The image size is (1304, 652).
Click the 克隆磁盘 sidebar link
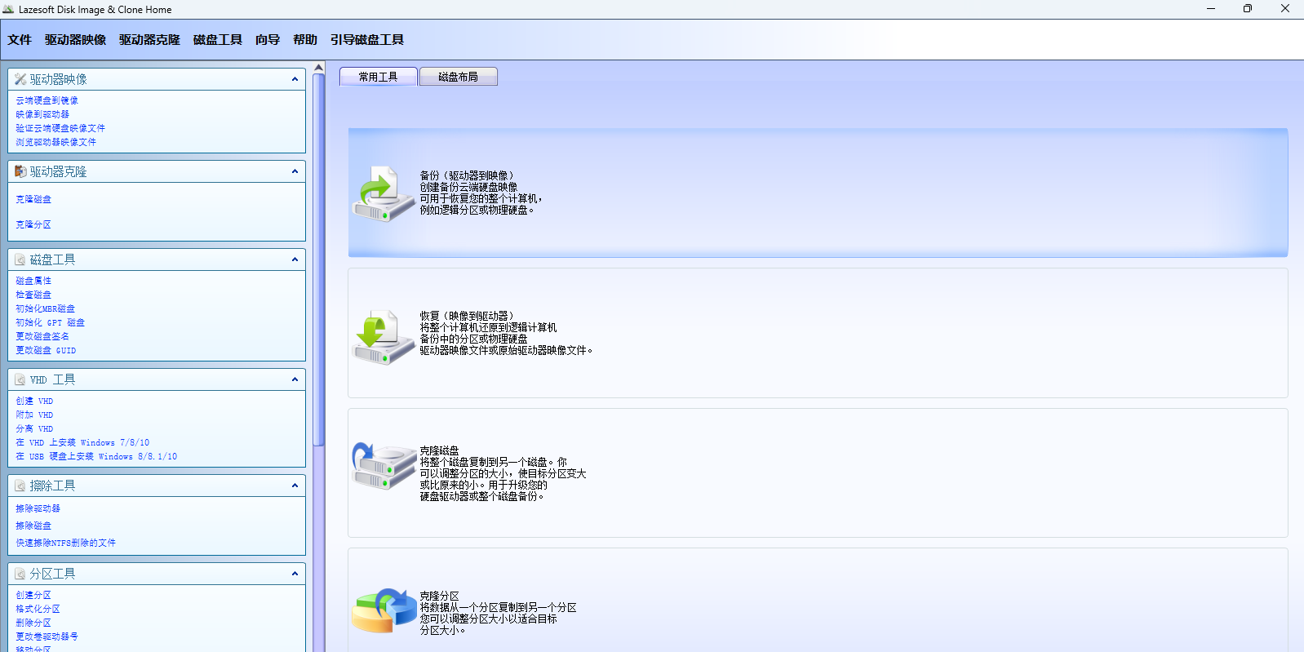[33, 199]
